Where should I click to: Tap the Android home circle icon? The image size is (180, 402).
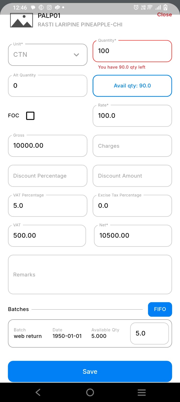coord(90,392)
